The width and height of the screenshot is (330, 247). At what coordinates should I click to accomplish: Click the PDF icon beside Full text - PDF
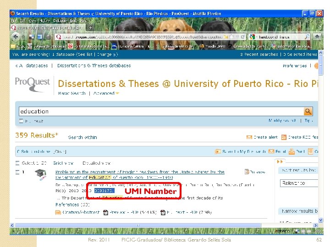pyautogui.click(x=163, y=212)
